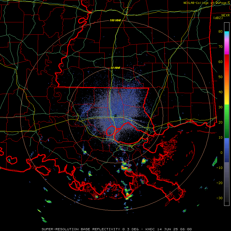Click the KHDC station identifier in caption
The height and width of the screenshot is (231, 231).
click(x=151, y=229)
